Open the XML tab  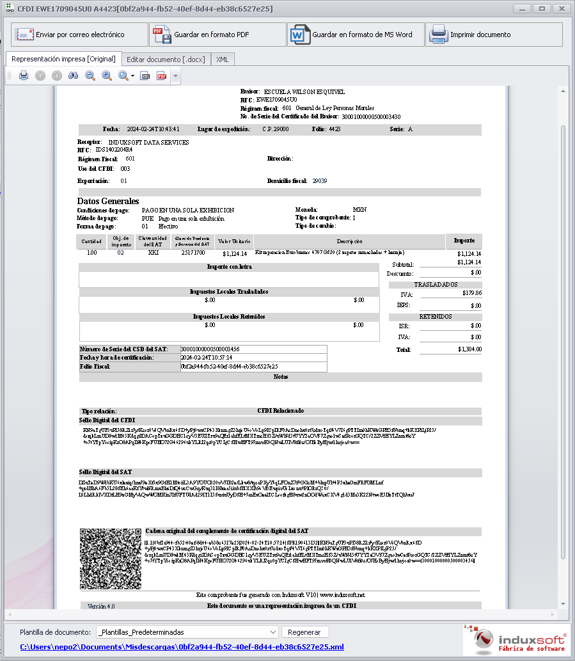pos(222,60)
